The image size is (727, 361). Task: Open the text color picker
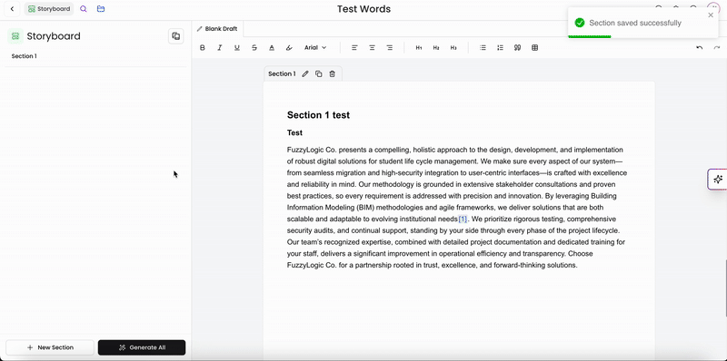click(272, 48)
